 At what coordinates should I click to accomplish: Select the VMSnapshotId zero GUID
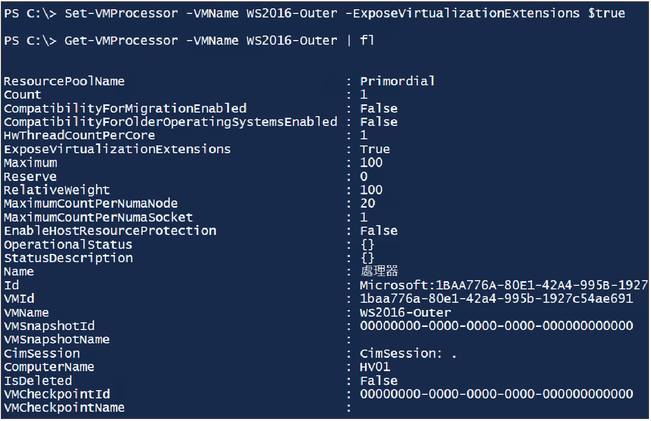[x=496, y=326]
